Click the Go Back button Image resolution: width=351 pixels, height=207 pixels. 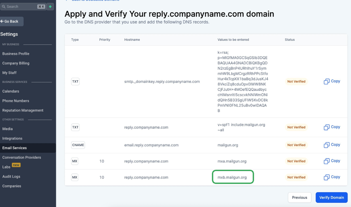click(x=11, y=21)
